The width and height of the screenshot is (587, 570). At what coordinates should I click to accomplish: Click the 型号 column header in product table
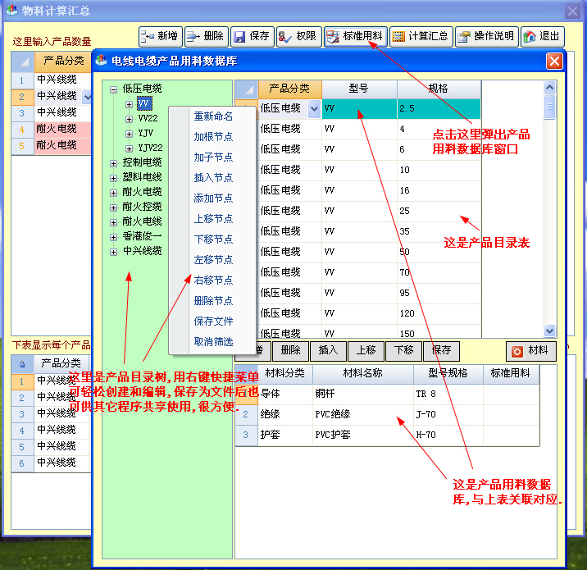tap(358, 89)
